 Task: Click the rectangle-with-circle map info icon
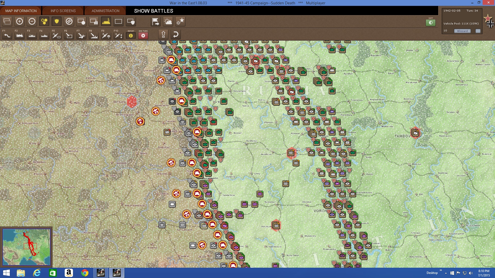(x=81, y=21)
